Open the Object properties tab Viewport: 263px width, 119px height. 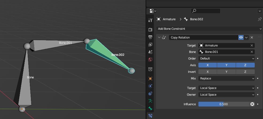(x=150, y=79)
